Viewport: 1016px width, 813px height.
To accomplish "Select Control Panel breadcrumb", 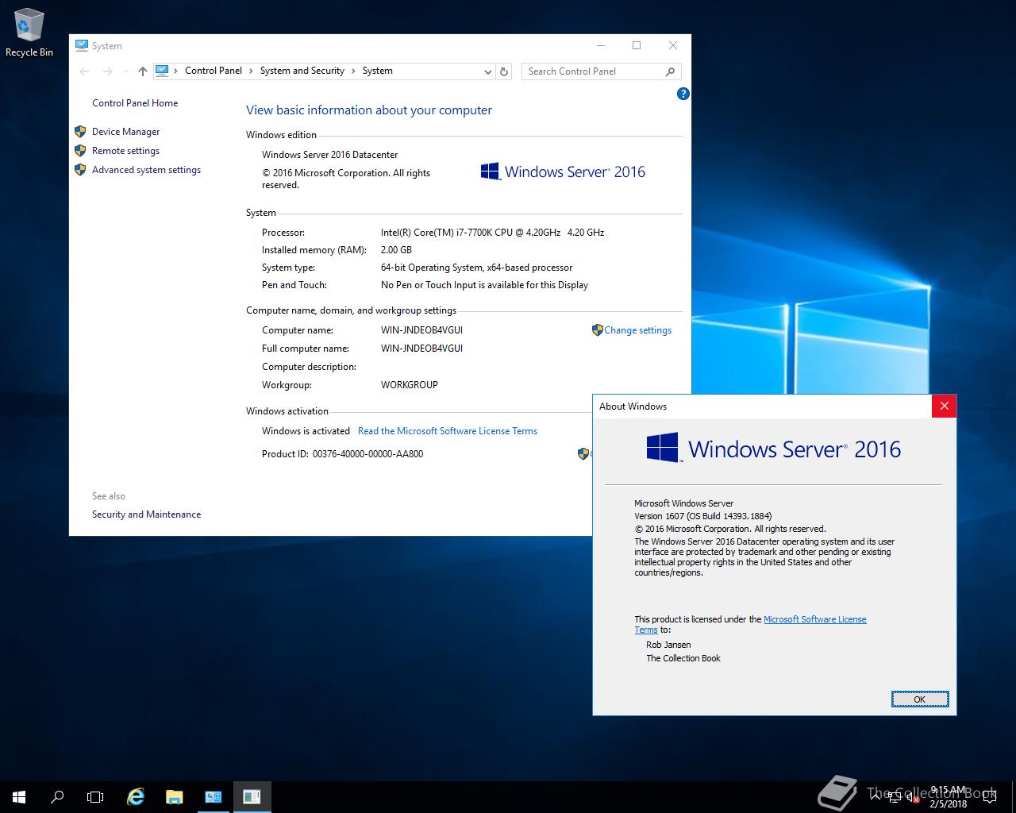I will click(x=214, y=71).
